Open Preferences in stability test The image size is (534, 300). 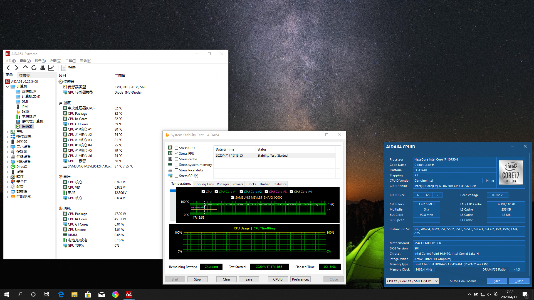point(300,279)
